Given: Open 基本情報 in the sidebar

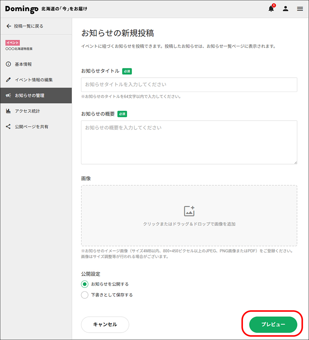Looking at the screenshot, I should [36, 64].
